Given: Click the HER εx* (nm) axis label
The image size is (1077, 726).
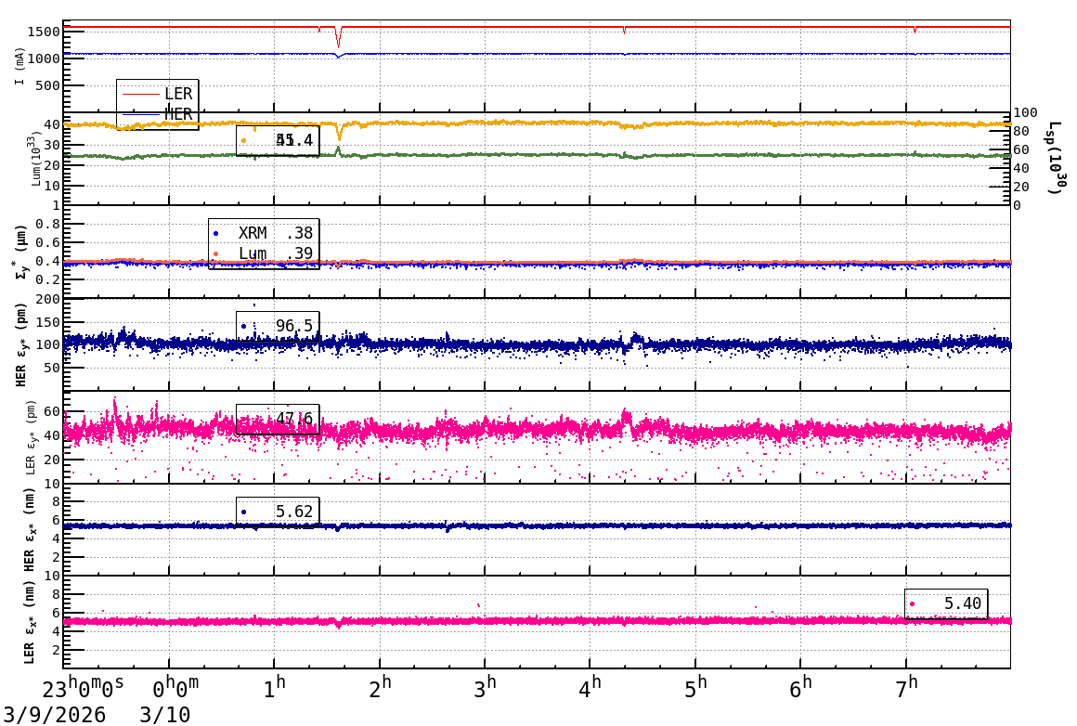Looking at the screenshot, I should tap(29, 530).
